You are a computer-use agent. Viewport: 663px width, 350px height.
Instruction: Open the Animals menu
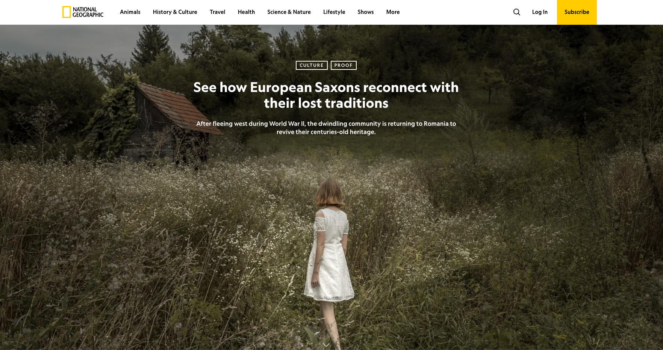(x=130, y=12)
